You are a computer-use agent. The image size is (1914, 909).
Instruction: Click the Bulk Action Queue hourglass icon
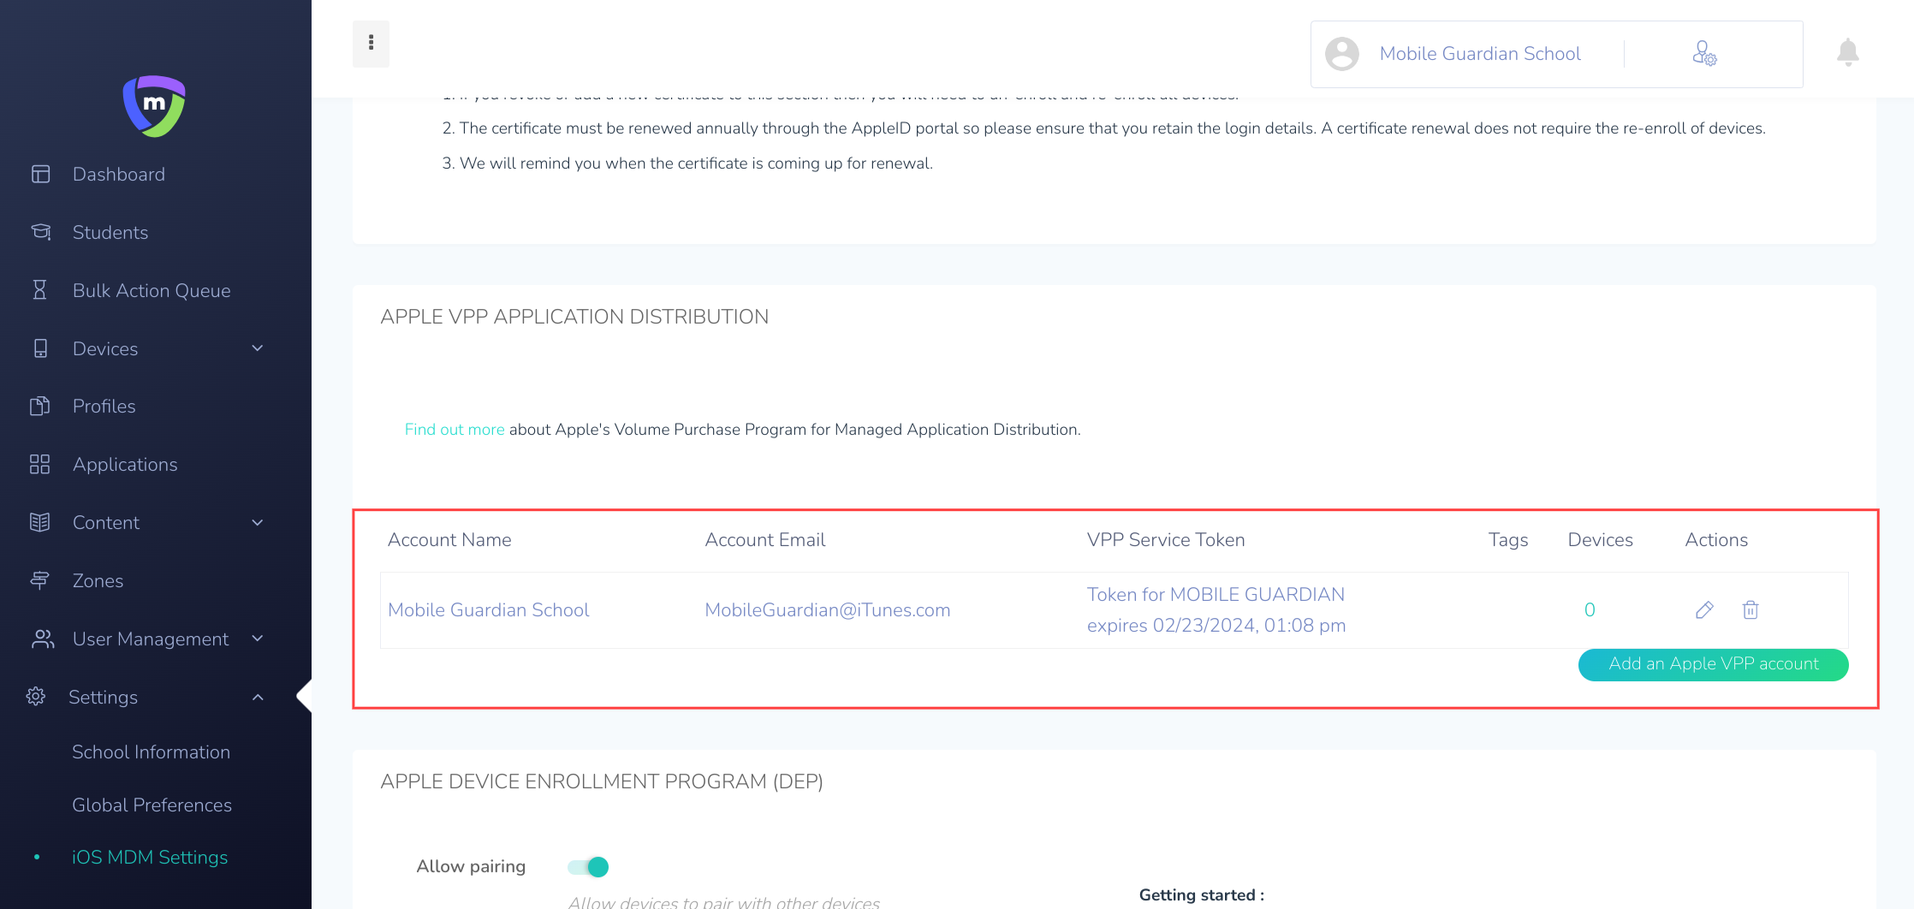point(39,290)
